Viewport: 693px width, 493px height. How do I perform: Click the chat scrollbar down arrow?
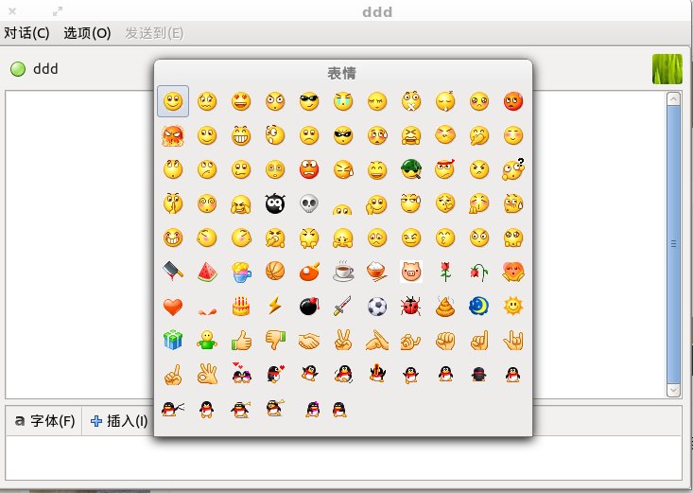point(673,390)
